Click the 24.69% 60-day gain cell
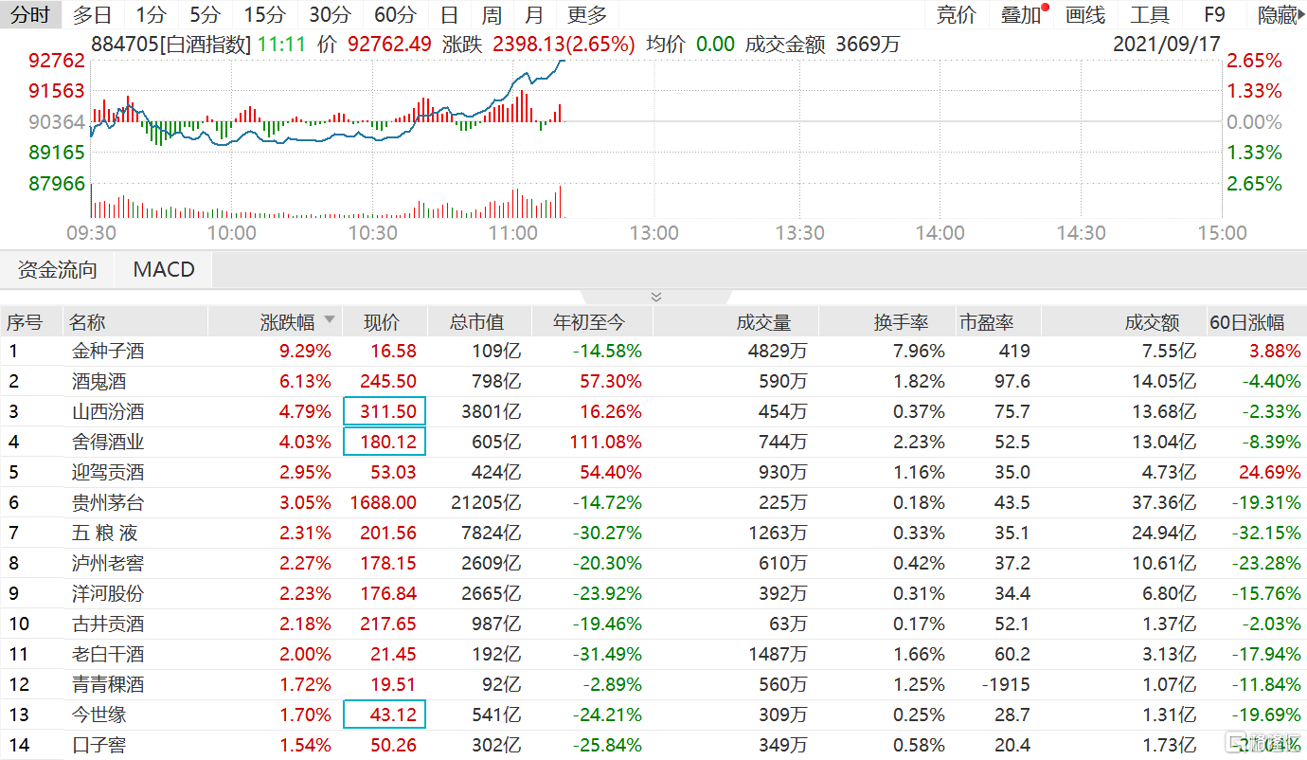 (x=1269, y=472)
